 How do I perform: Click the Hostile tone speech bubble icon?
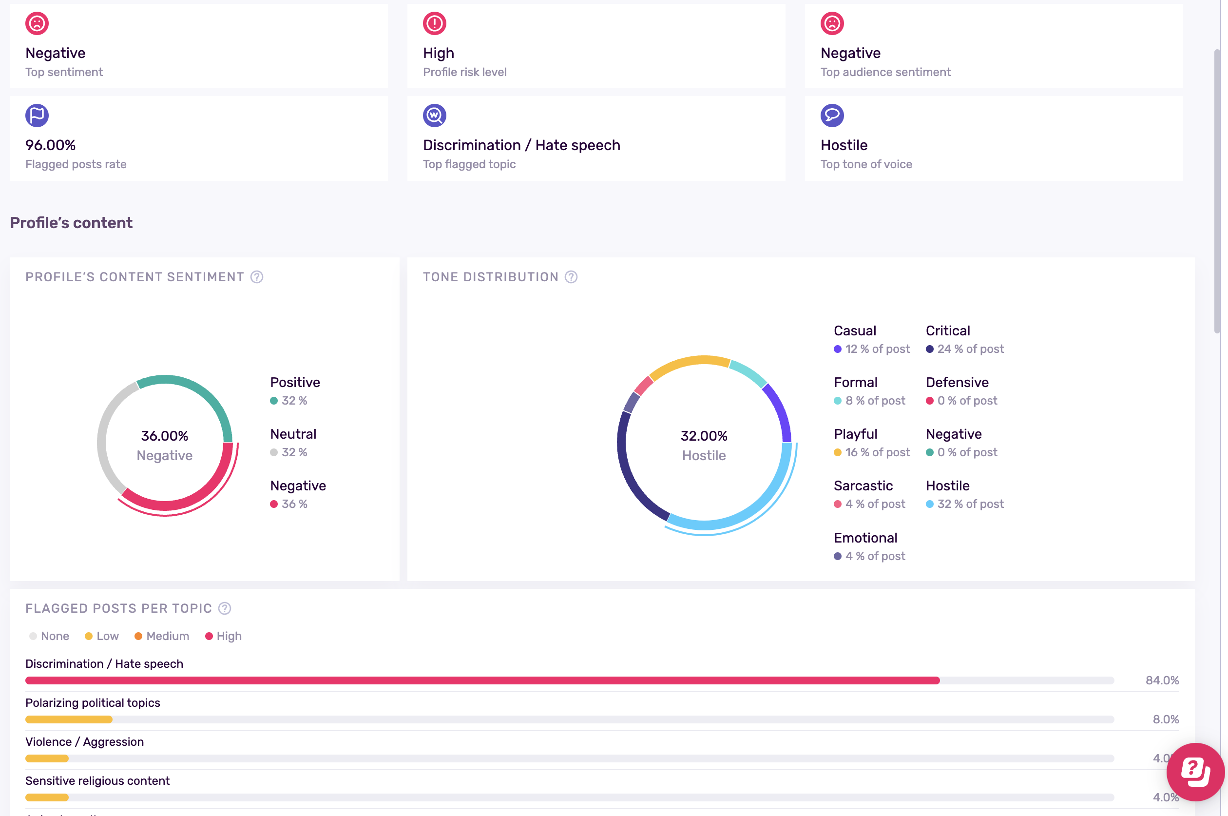[x=832, y=116]
